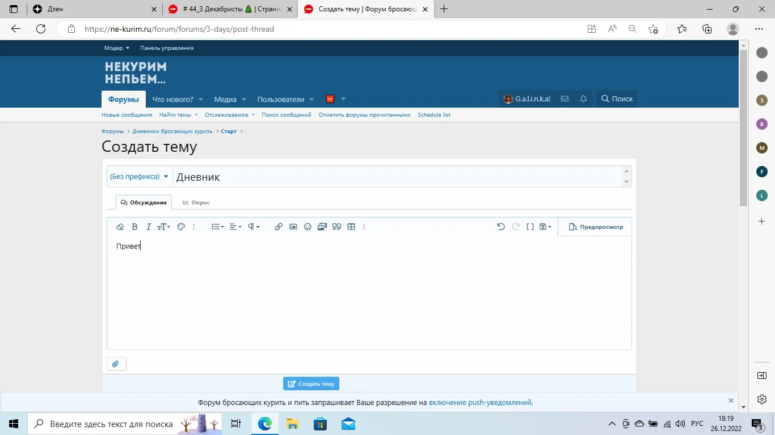775x435 pixels.
Task: Open the (Без префикса) prefix dropdown
Action: pyautogui.click(x=140, y=177)
